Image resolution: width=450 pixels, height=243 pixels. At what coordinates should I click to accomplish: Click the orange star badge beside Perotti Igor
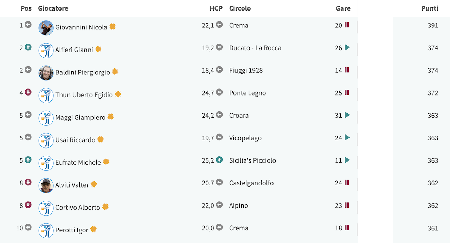tap(94, 229)
